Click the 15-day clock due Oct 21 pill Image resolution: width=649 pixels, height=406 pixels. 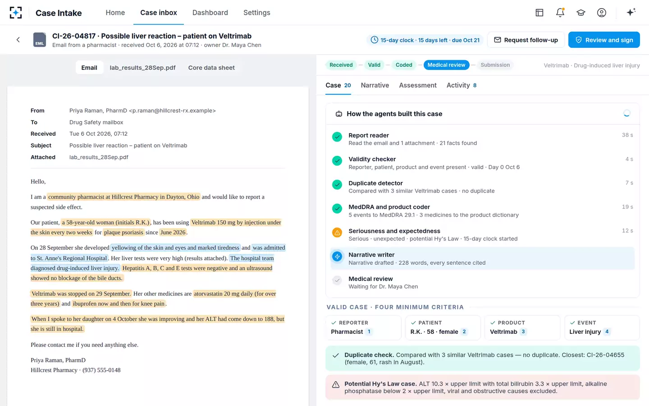coord(425,40)
